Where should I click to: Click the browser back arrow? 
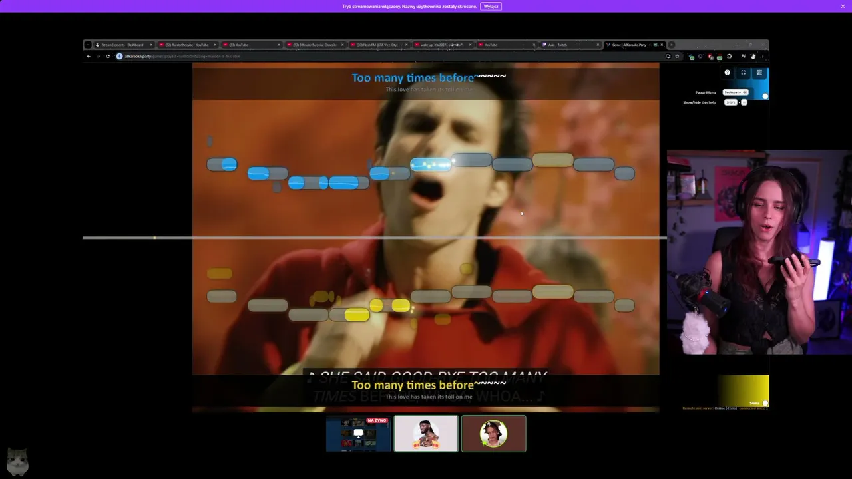(89, 56)
